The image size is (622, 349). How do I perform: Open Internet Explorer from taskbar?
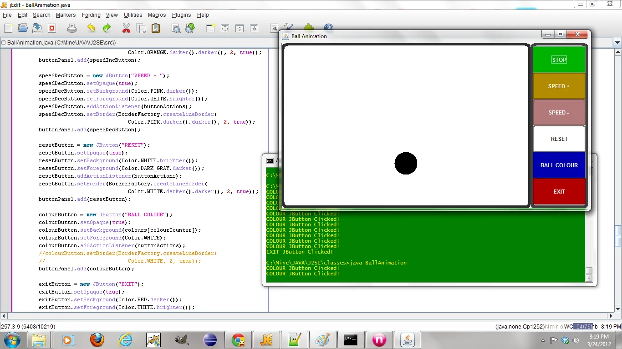point(125,340)
